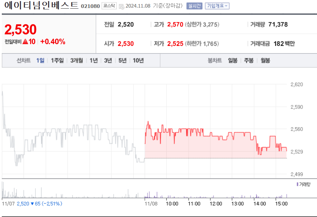Switch to 주봉 weekly candle chart
This screenshot has height=217, width=317.
pyautogui.click(x=248, y=61)
